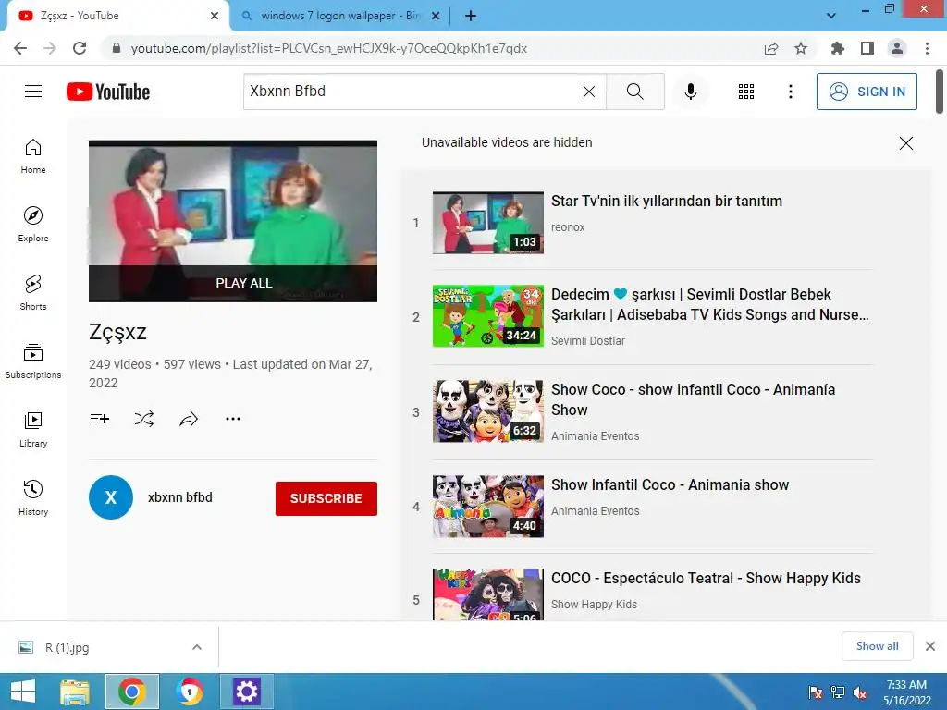Save playlist with the add-to-library icon

pos(100,419)
